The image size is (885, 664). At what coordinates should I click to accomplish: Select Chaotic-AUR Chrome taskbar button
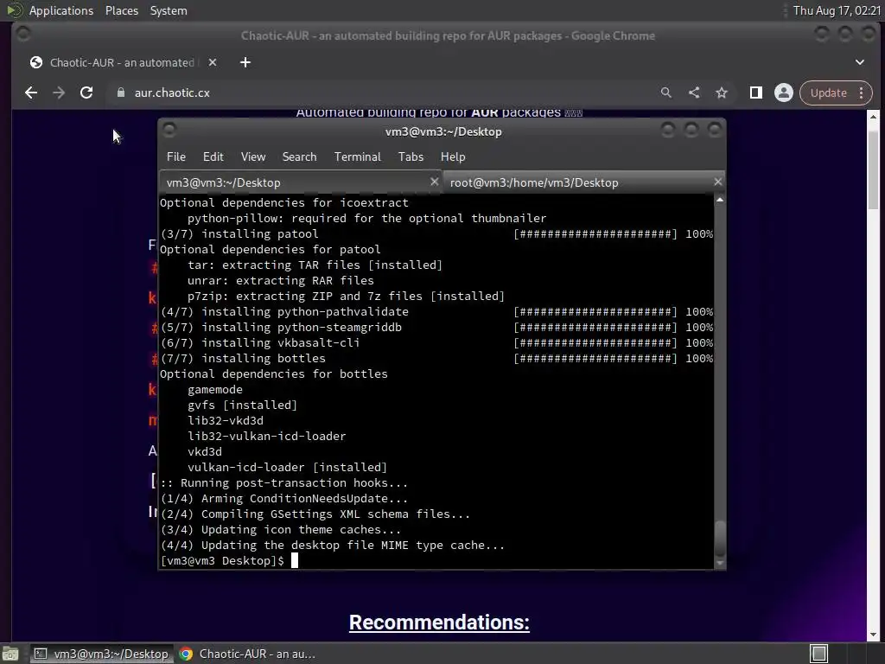click(x=246, y=654)
